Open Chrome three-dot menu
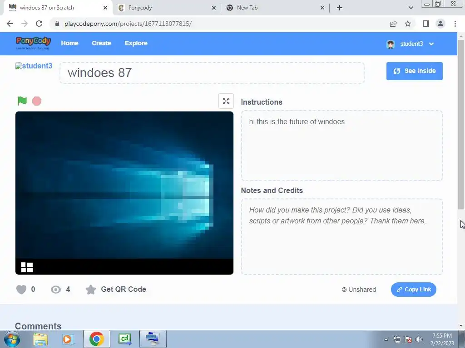Viewport: 465px width, 348px height. click(455, 24)
